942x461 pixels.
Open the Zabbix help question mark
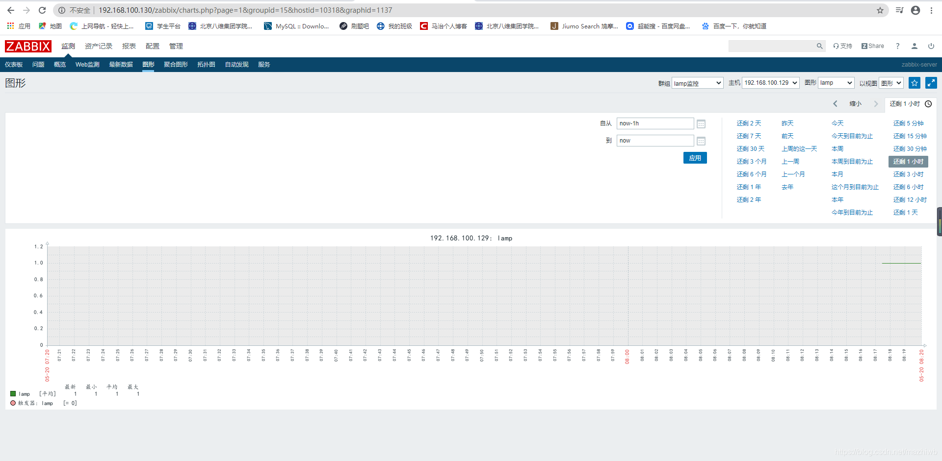pos(898,46)
